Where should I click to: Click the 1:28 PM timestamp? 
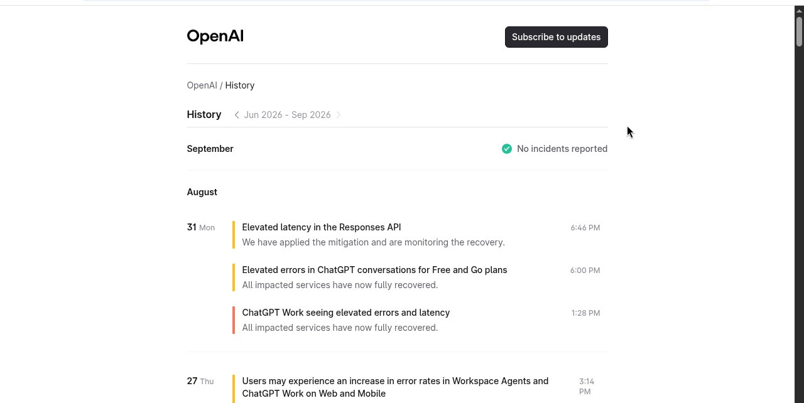[x=585, y=313]
